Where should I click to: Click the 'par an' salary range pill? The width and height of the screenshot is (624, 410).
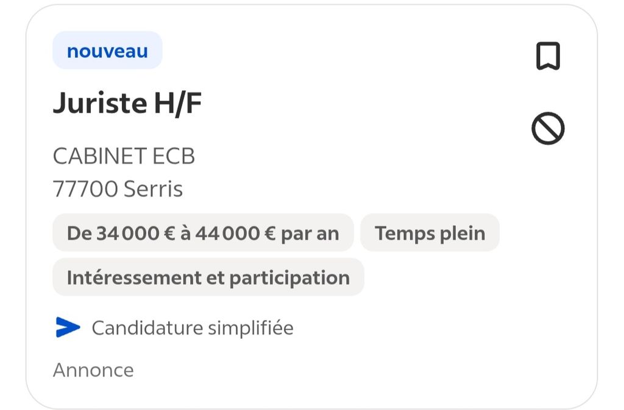pyautogui.click(x=203, y=233)
